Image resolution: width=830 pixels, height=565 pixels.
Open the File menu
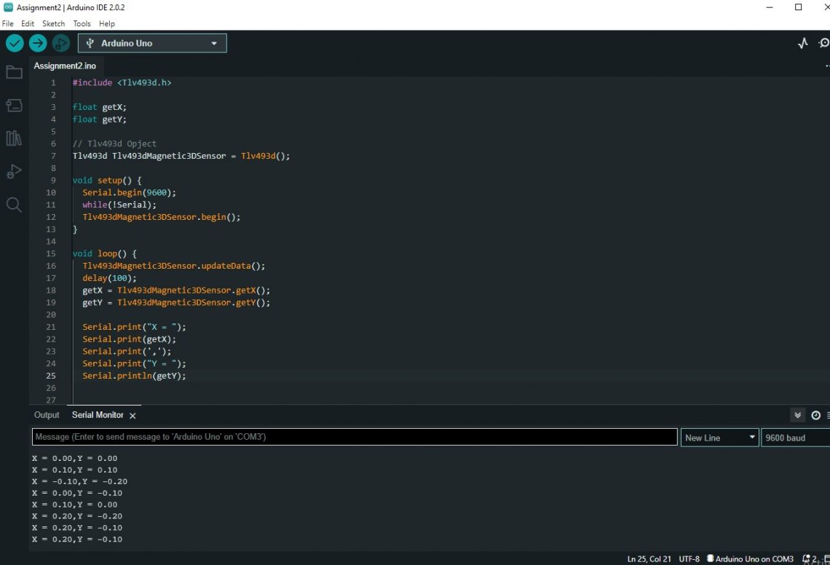click(x=8, y=24)
